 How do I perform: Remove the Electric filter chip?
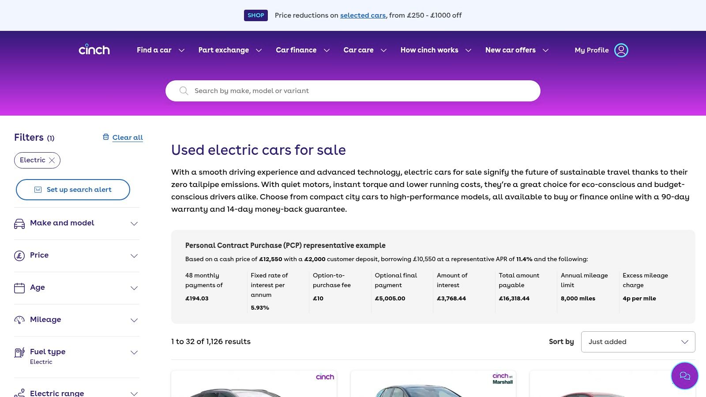(x=52, y=161)
